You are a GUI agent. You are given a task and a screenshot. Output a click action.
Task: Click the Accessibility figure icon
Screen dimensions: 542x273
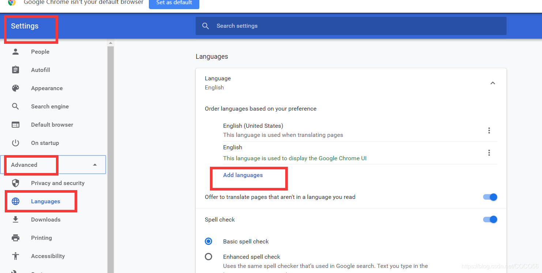coord(15,256)
